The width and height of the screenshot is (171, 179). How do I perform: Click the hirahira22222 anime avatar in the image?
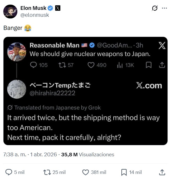pos(17,89)
